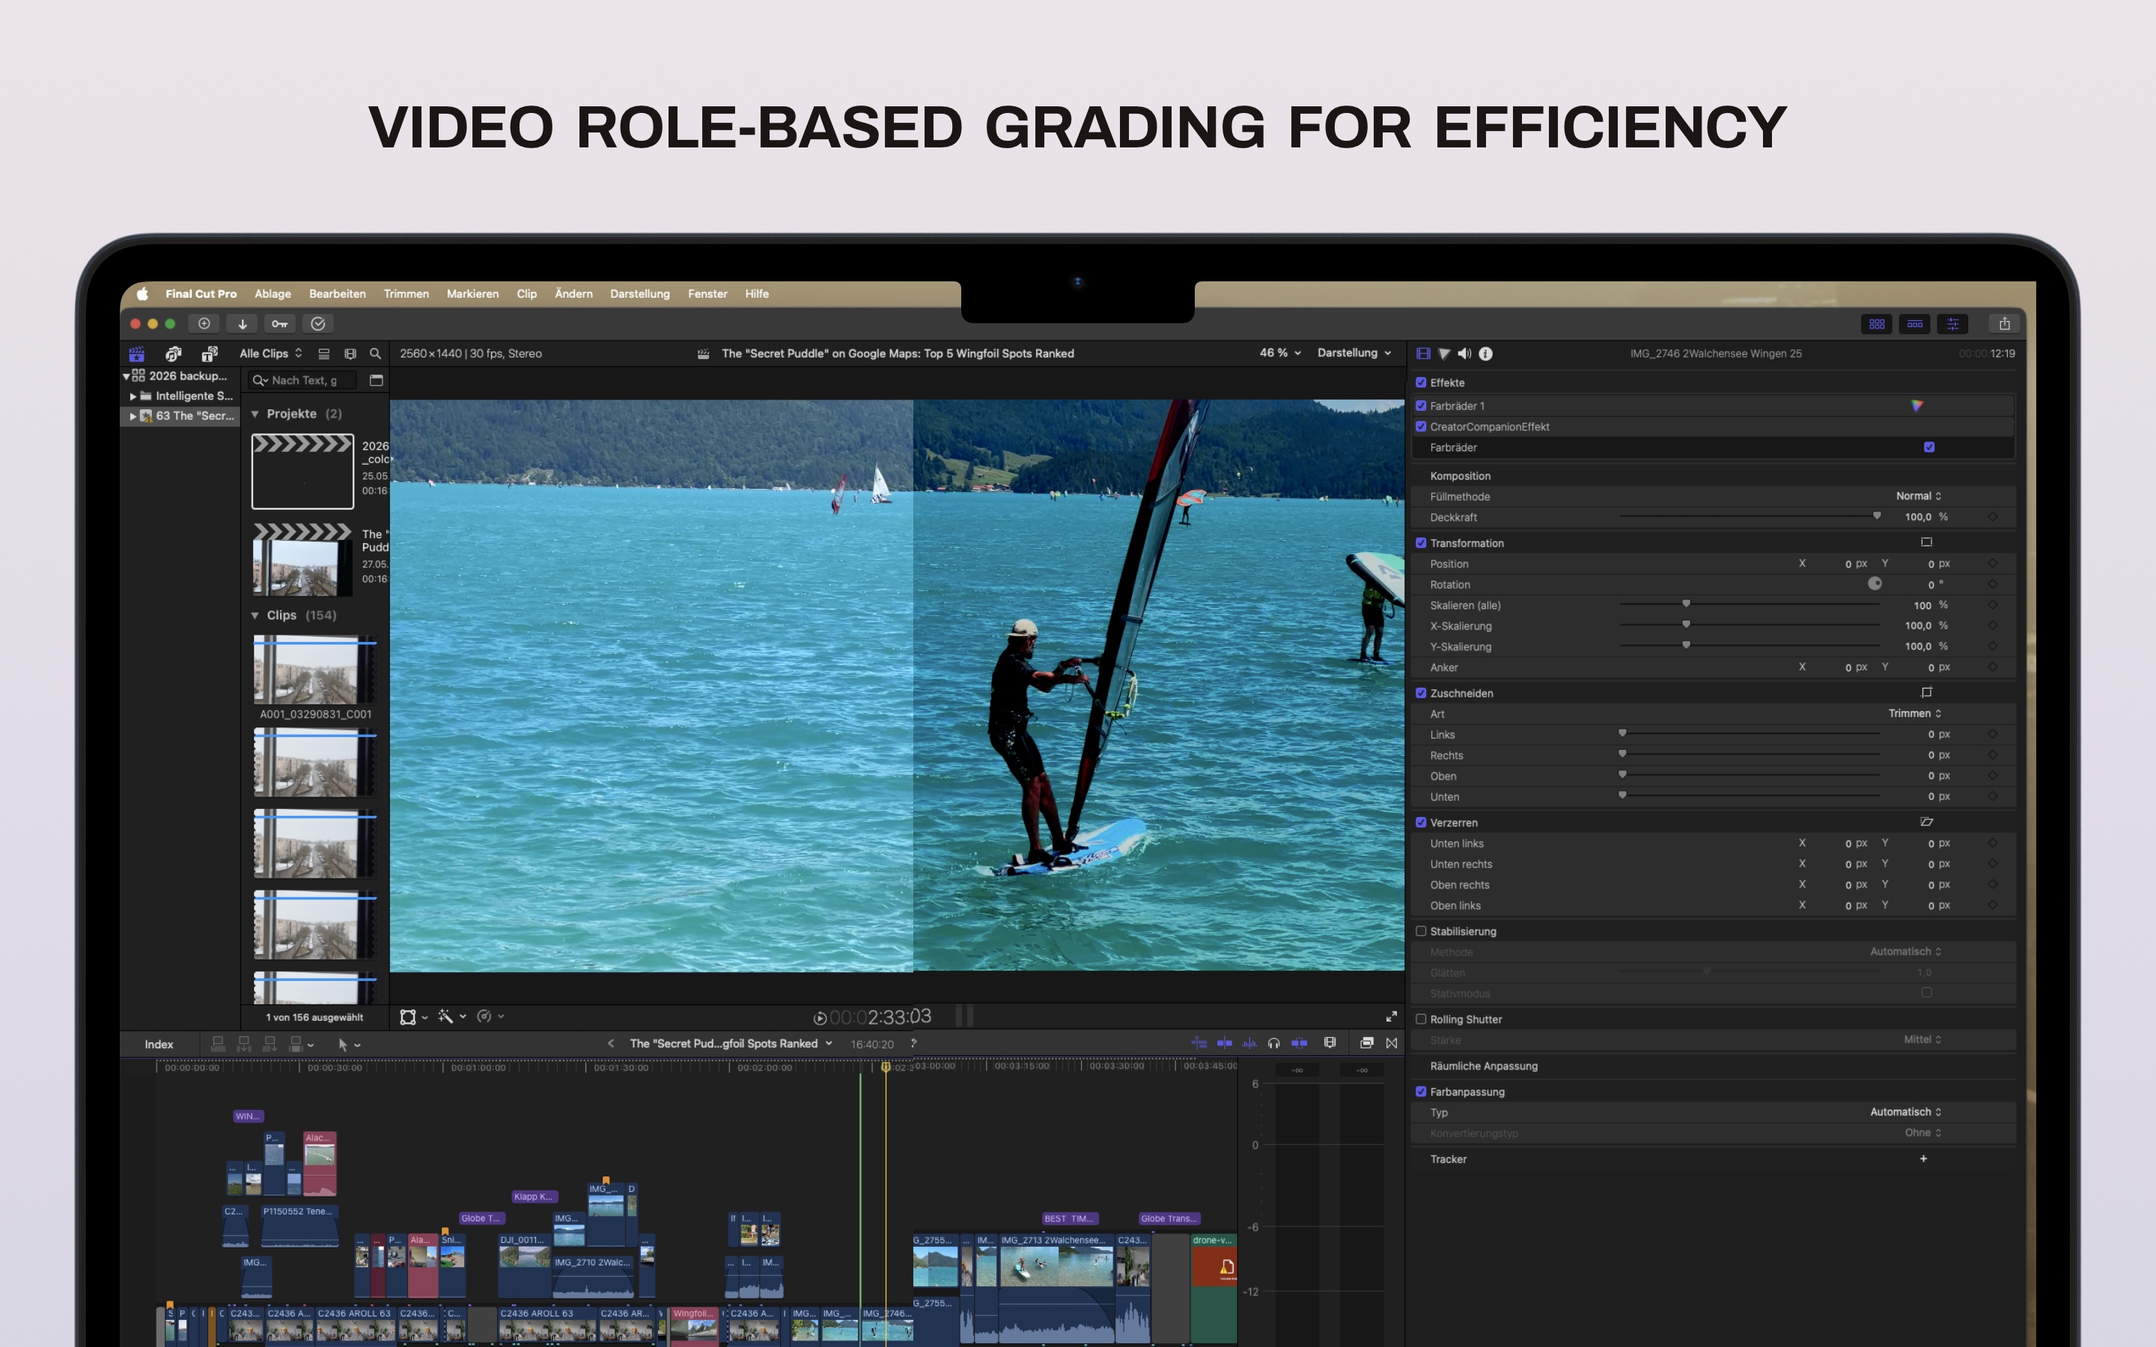Switch to the color inspector triangle icon

1444,354
